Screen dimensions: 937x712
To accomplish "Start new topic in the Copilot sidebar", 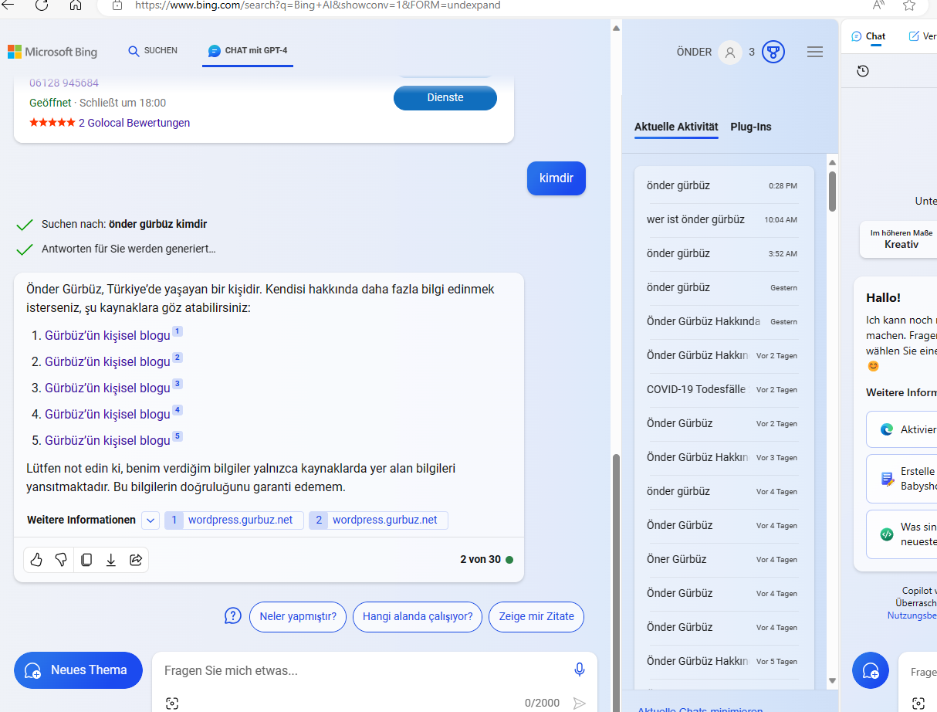I will 871,670.
